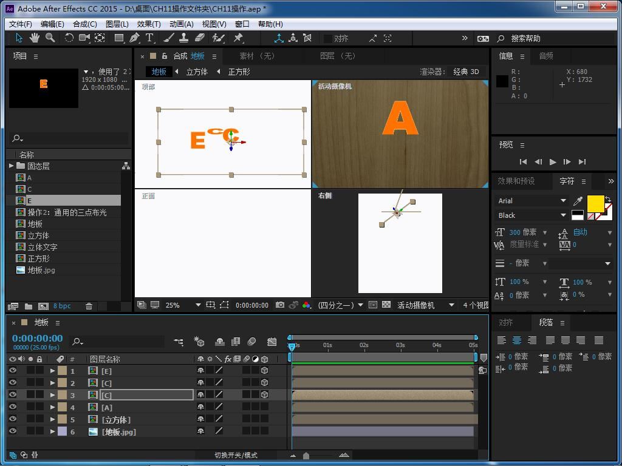This screenshot has width=622, height=466.
Task: Click the 立方体 breadcrumb in viewer
Action: tap(197, 72)
